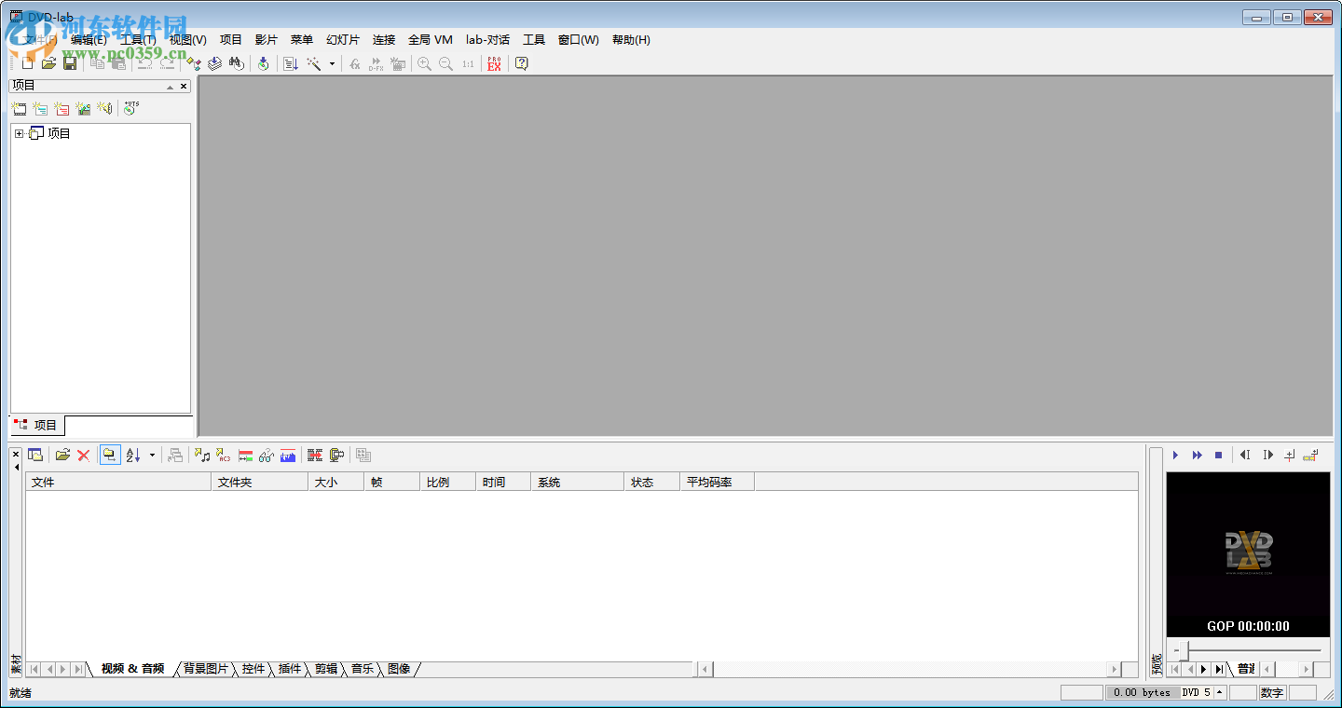Click the red film strip join icon
This screenshot has height=708, width=1342.
click(315, 455)
